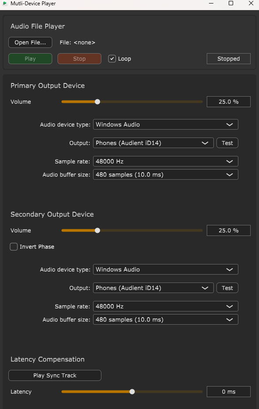
Task: Click the Latency slider handle
Action: pos(132,392)
